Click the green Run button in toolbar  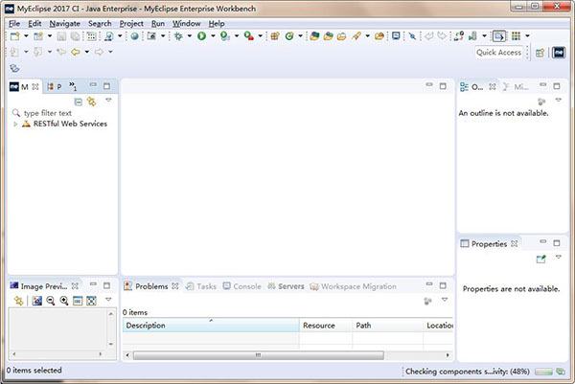pos(202,36)
